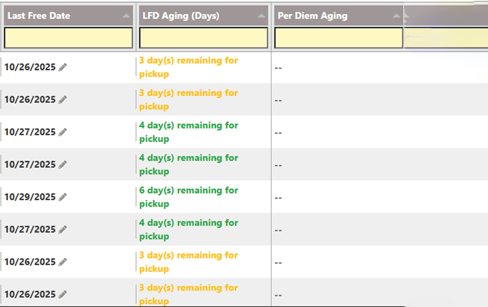Edit the seventh row's Last Free Date
Screen dimensions: 488x307
[63, 262]
